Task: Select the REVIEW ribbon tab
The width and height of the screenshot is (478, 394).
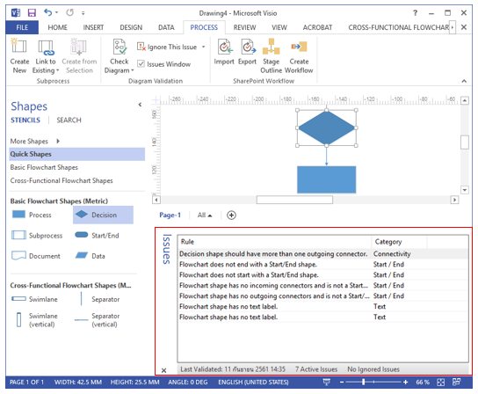Action: 244,27
